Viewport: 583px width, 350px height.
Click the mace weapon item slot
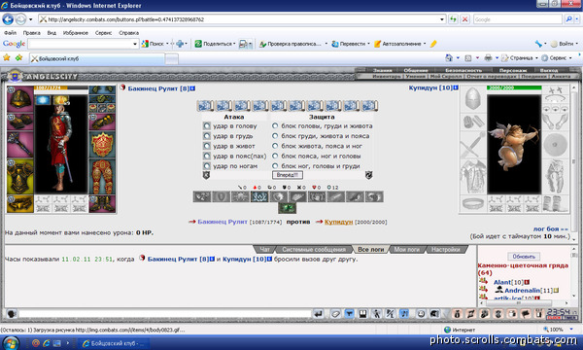tap(20, 144)
